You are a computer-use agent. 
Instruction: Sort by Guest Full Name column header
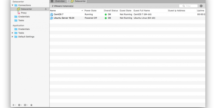click(x=142, y=11)
